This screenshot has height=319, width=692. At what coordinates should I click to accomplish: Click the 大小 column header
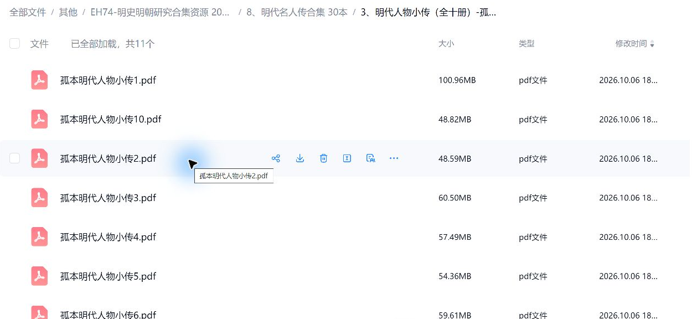click(x=446, y=44)
